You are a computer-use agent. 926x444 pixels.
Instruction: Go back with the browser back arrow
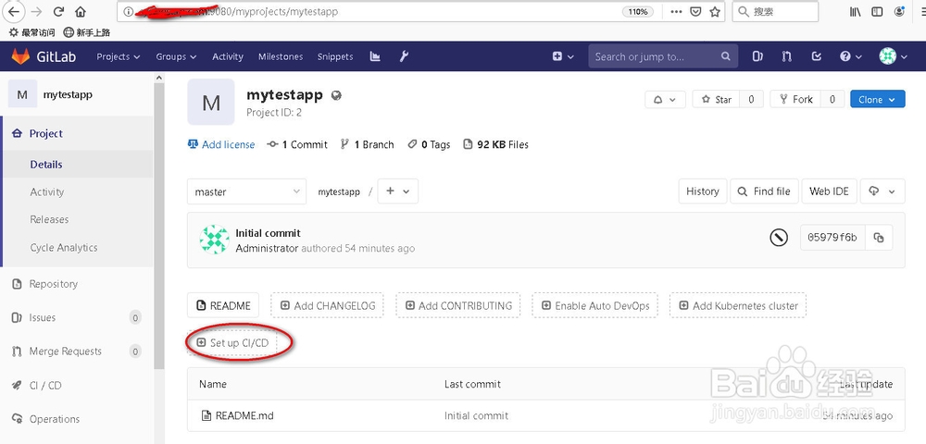click(12, 11)
